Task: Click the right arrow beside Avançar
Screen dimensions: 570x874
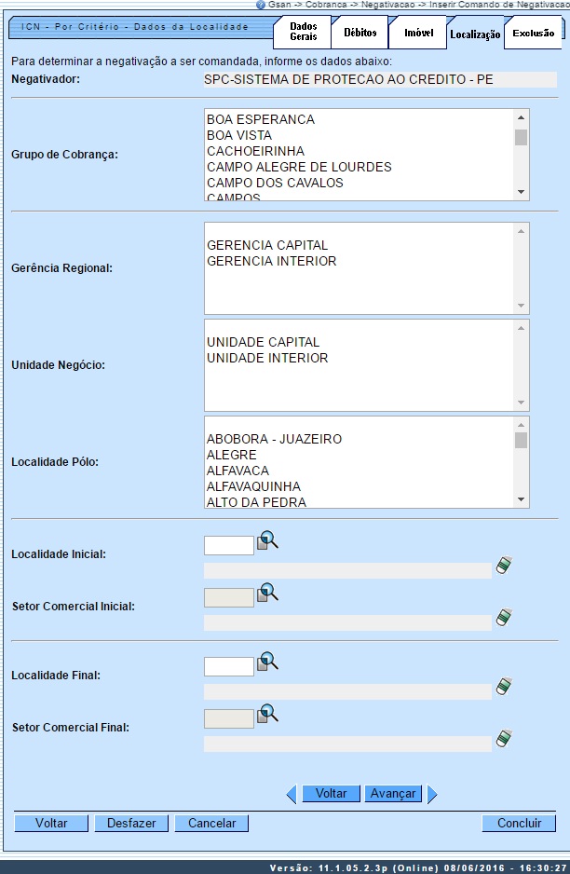Action: click(432, 794)
